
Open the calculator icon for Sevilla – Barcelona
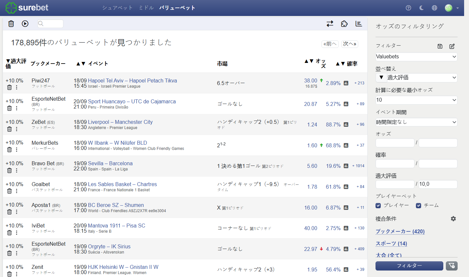(346, 166)
